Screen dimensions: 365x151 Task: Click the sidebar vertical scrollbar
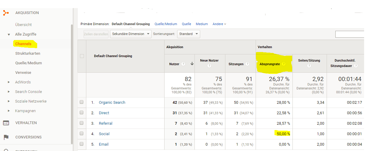tap(72, 84)
